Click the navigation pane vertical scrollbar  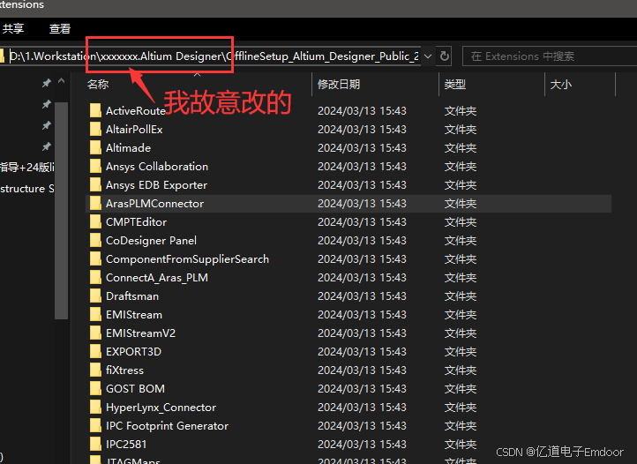[61, 212]
